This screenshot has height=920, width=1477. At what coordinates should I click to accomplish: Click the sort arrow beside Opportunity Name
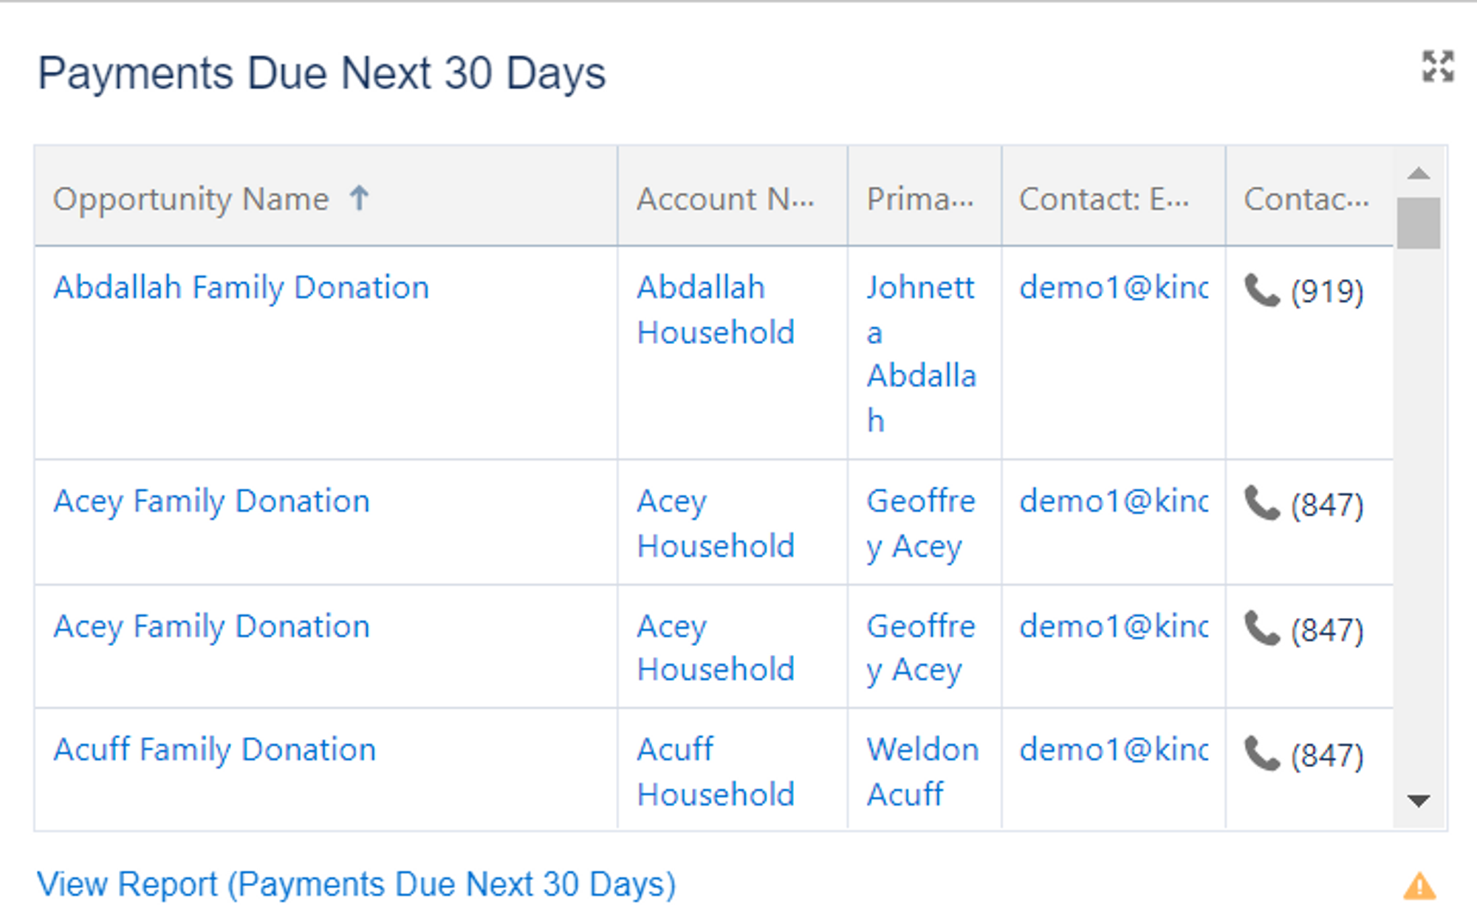pos(360,198)
